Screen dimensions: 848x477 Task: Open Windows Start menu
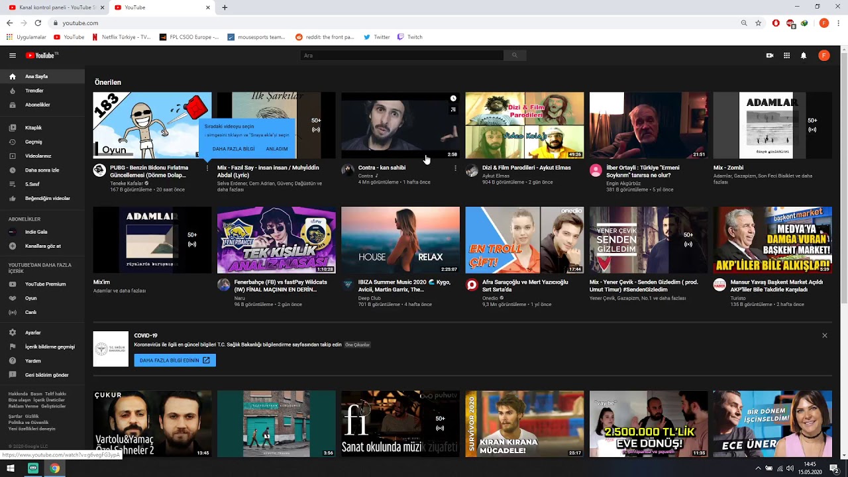(11, 468)
